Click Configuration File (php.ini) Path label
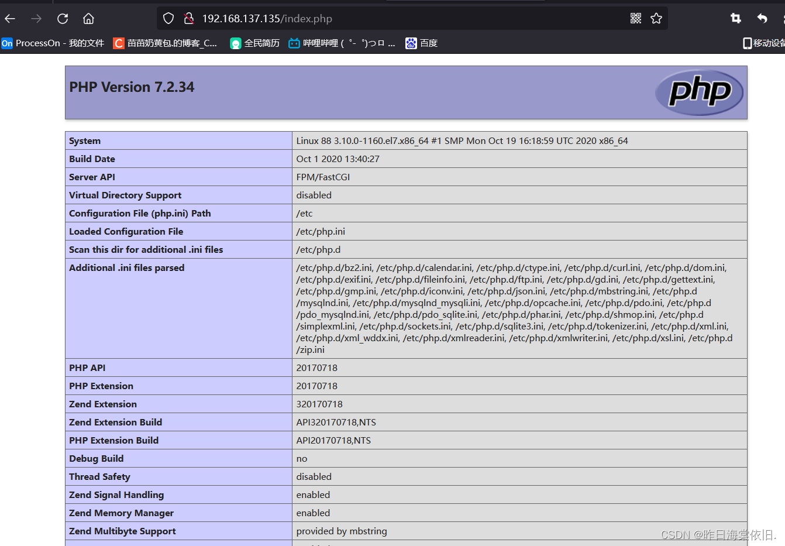 [140, 214]
